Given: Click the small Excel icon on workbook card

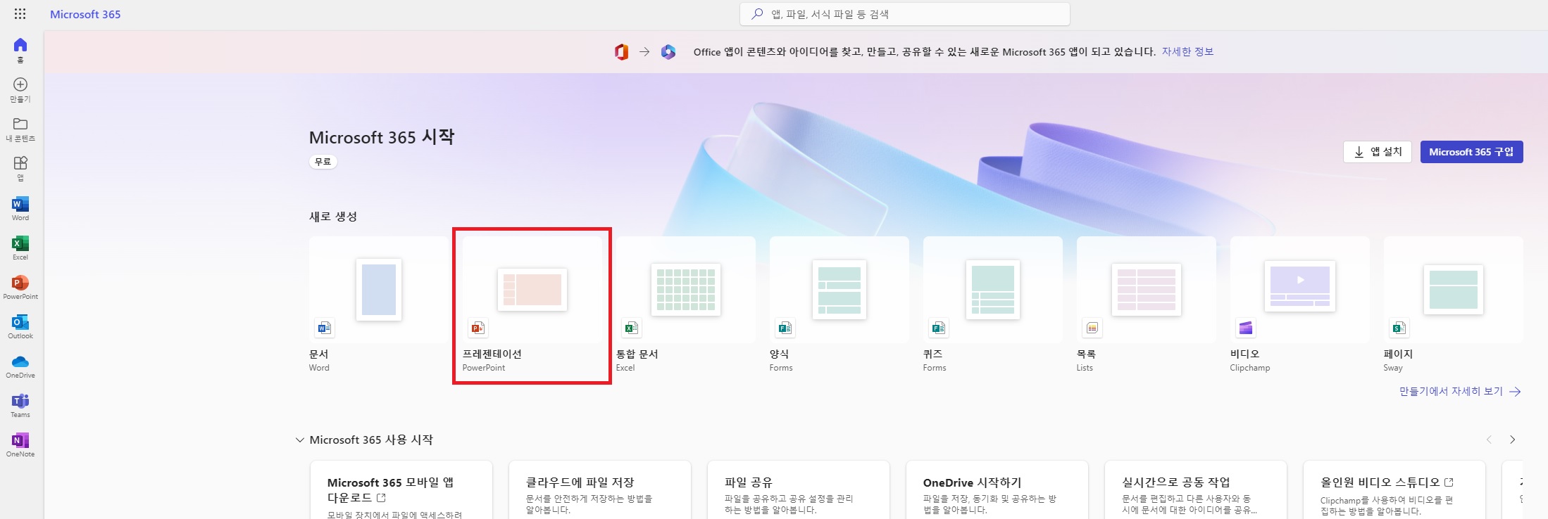Looking at the screenshot, I should tap(632, 328).
